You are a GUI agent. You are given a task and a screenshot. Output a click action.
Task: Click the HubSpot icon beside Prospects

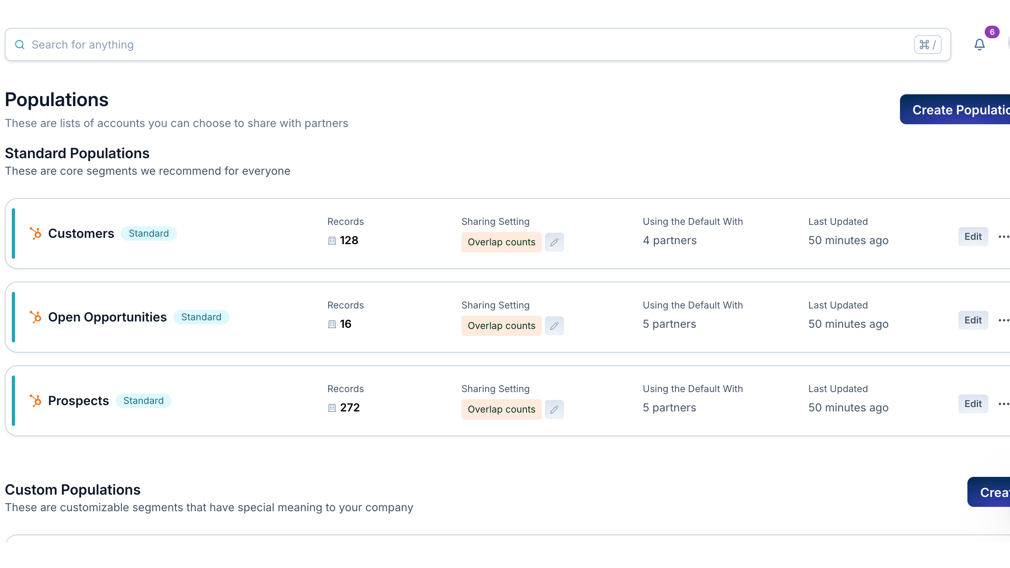[x=35, y=401]
